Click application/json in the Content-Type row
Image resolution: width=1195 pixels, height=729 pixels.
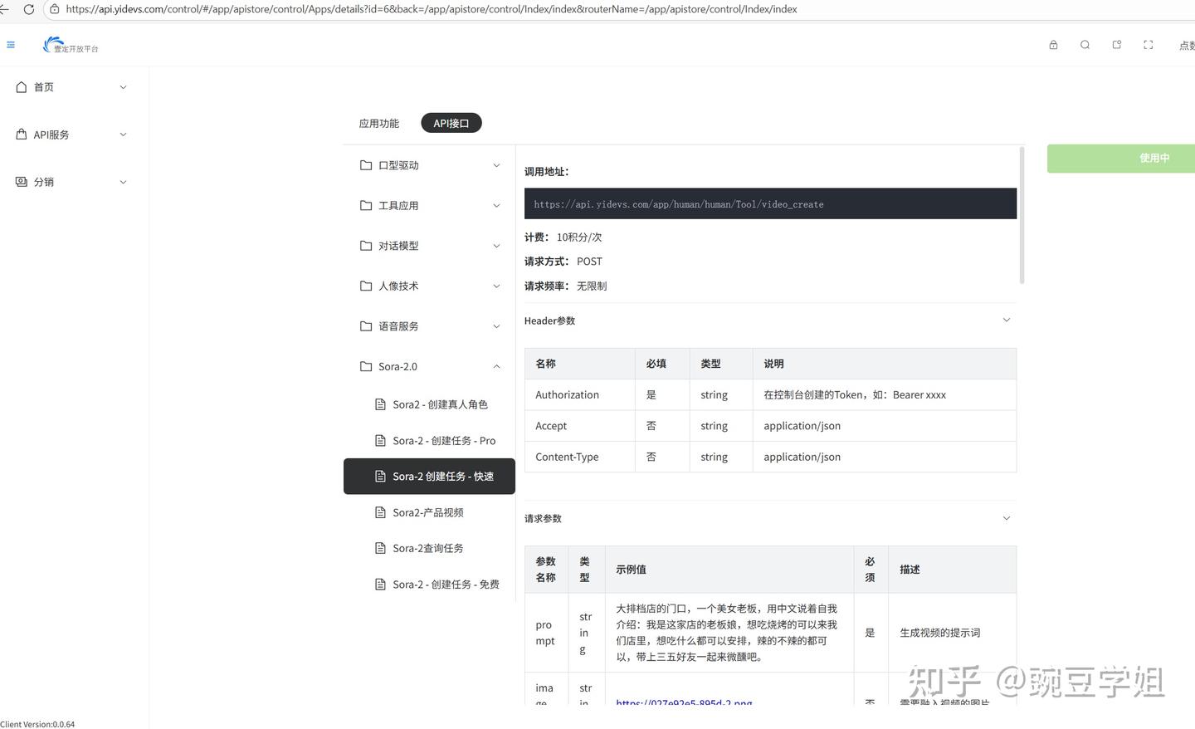tap(802, 457)
